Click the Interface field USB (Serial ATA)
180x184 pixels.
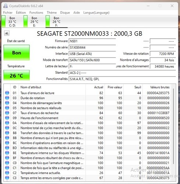[92, 54]
